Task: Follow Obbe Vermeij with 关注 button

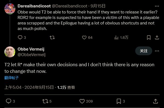Action: tap(144, 51)
